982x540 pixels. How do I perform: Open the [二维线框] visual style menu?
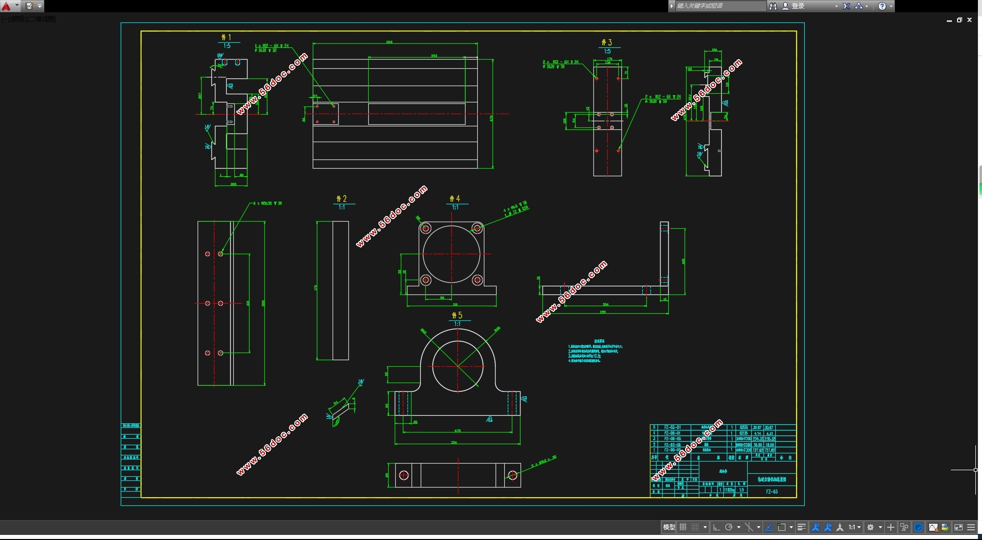pyautogui.click(x=42, y=19)
